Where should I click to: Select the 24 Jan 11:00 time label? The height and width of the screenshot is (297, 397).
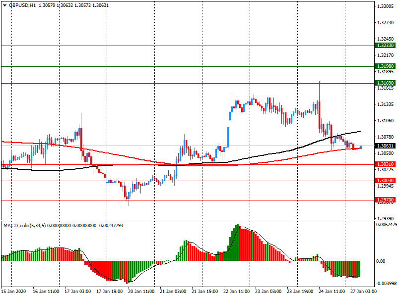[x=331, y=292]
